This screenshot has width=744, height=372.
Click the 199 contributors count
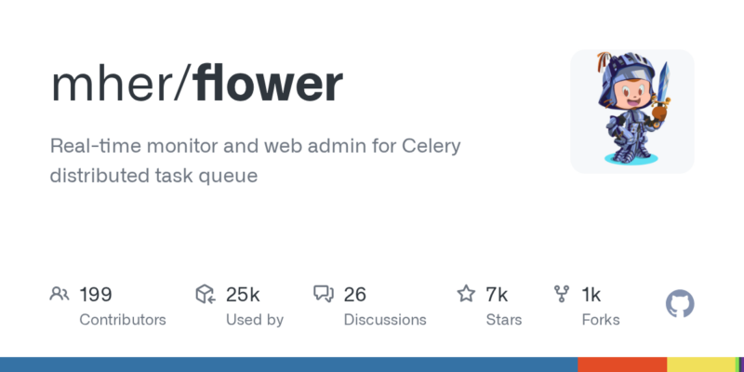pos(96,295)
